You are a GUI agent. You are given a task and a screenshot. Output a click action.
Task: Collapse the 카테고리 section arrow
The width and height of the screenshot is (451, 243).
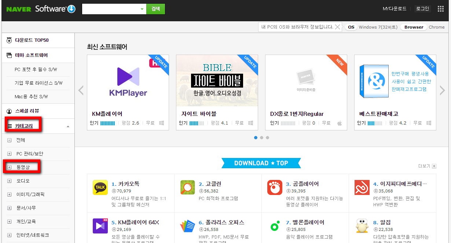click(68, 126)
